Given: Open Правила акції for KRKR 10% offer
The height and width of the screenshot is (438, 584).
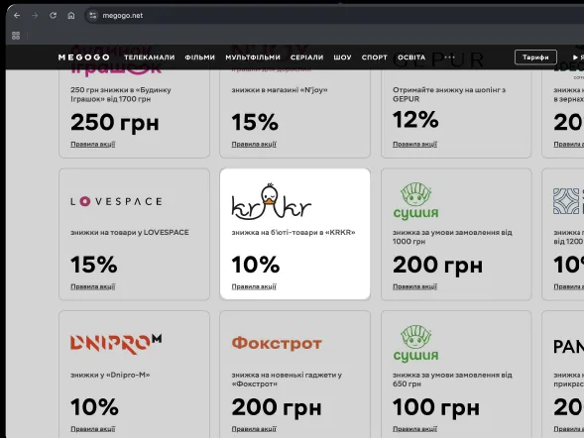Looking at the screenshot, I should 254,286.
